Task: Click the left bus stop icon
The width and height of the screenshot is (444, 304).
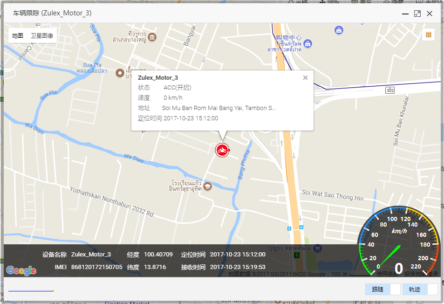Action: pyautogui.click(x=289, y=228)
